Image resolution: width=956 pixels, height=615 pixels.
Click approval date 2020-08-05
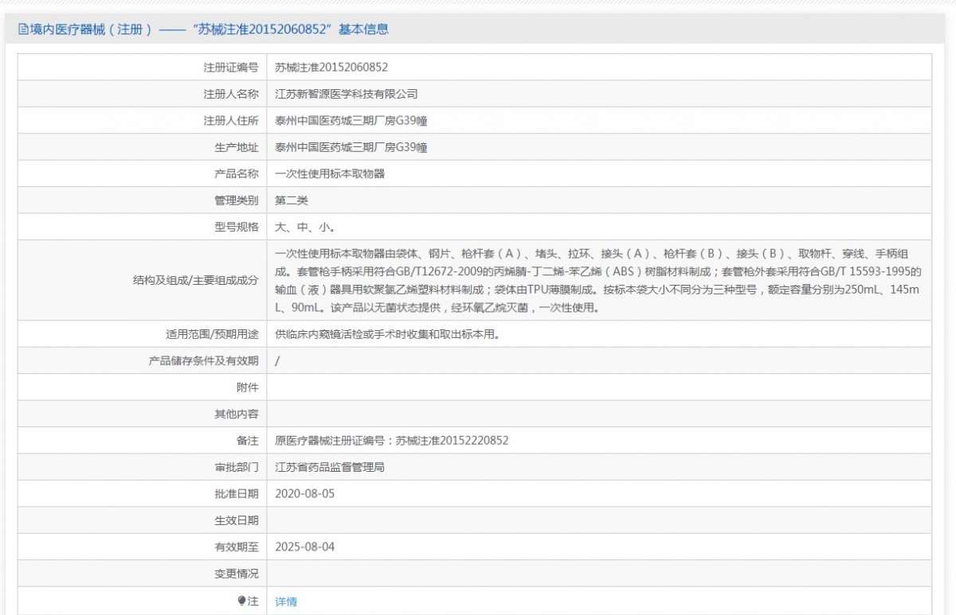305,493
